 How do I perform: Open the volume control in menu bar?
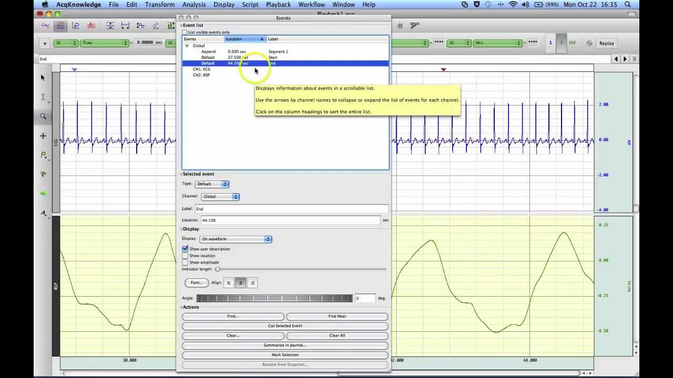526,5
